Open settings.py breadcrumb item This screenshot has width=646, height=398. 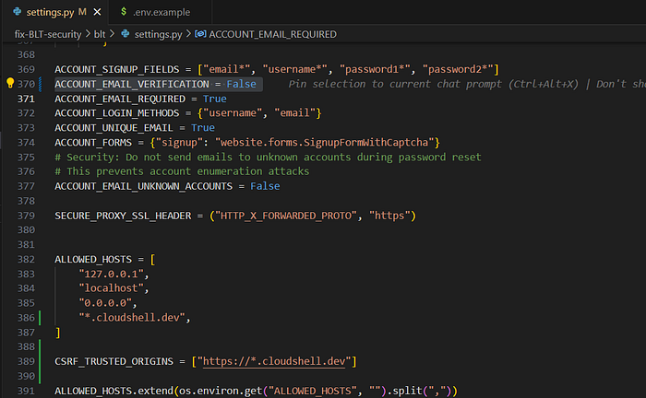(x=158, y=34)
